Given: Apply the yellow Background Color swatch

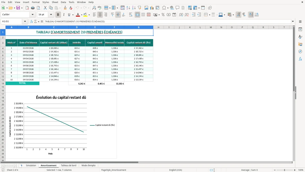Looking at the screenshot, I should point(85,15).
